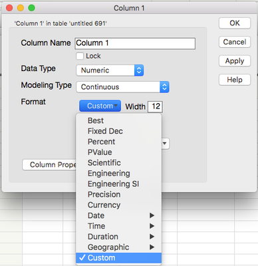Enable the Lock checkbox
The height and width of the screenshot is (266, 258).
pyautogui.click(x=80, y=56)
